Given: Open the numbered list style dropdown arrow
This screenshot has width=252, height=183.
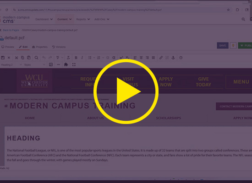Looking at the screenshot, I should tap(103, 58).
